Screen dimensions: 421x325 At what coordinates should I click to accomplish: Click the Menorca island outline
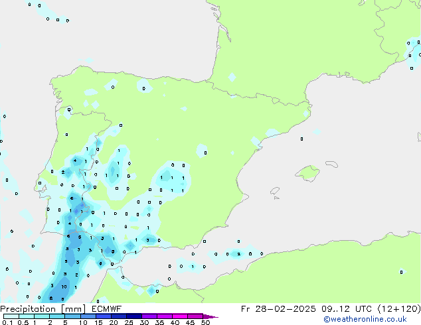(331, 164)
